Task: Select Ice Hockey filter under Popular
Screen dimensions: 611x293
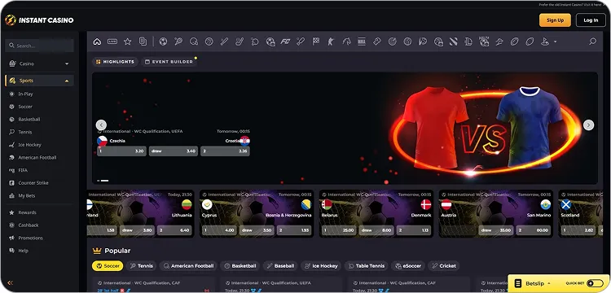Action: click(x=321, y=266)
